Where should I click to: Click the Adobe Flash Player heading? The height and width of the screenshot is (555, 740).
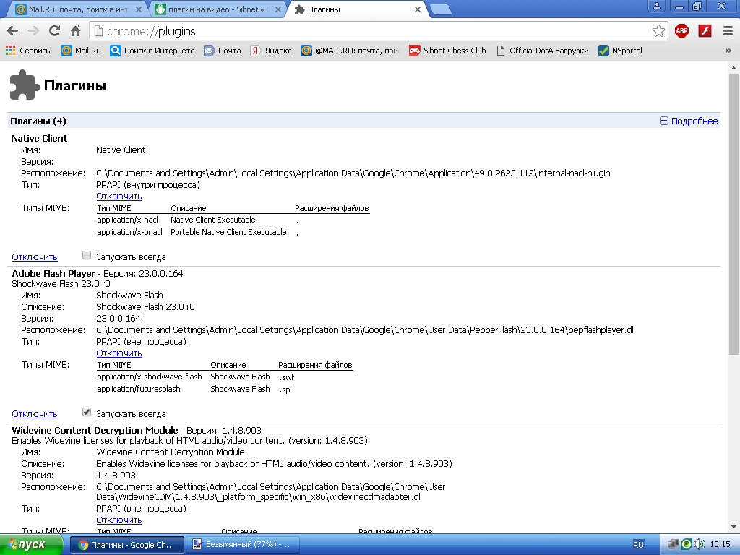[x=53, y=273]
